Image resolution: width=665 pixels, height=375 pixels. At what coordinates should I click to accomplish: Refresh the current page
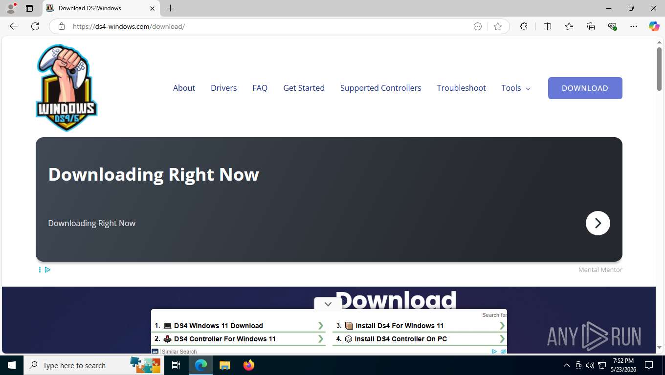pyautogui.click(x=35, y=26)
